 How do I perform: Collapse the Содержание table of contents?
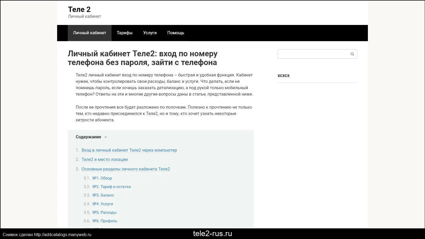[x=105, y=137]
